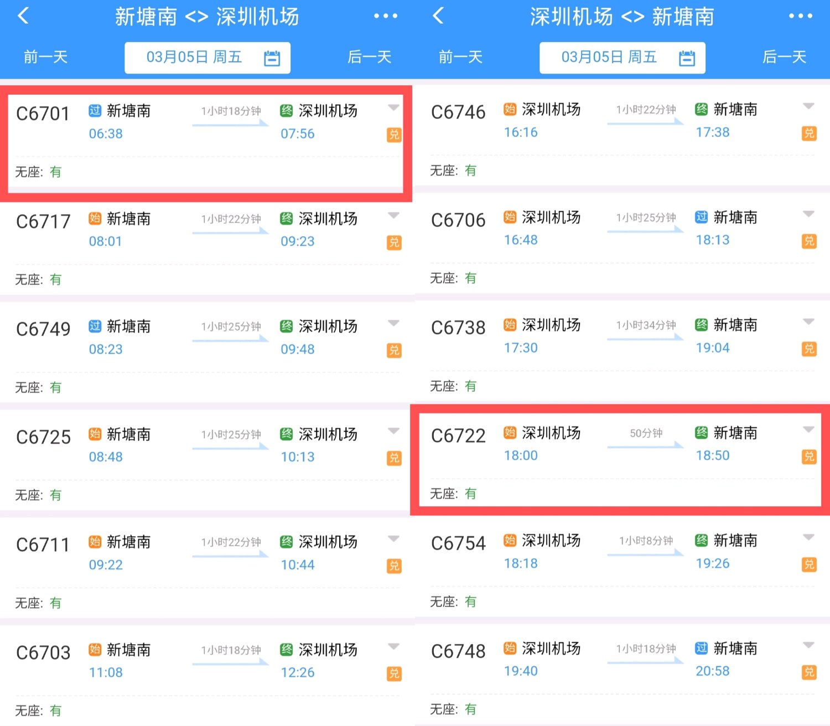
Task: Tap the orange 兑 badge on C6701
Action: [x=394, y=134]
